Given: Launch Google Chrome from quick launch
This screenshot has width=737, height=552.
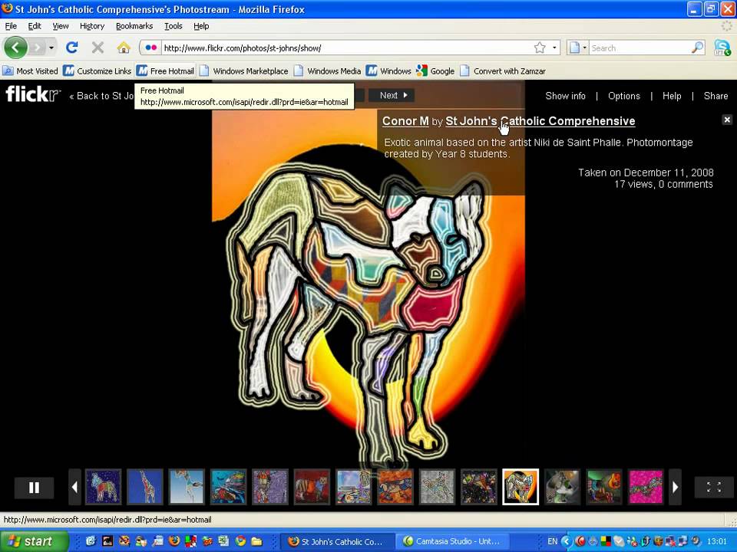Looking at the screenshot, I should pyautogui.click(x=240, y=541).
